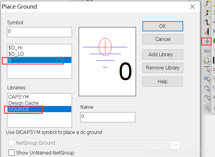Click the Cancel button
The height and width of the screenshot is (157, 215).
tap(163, 39)
